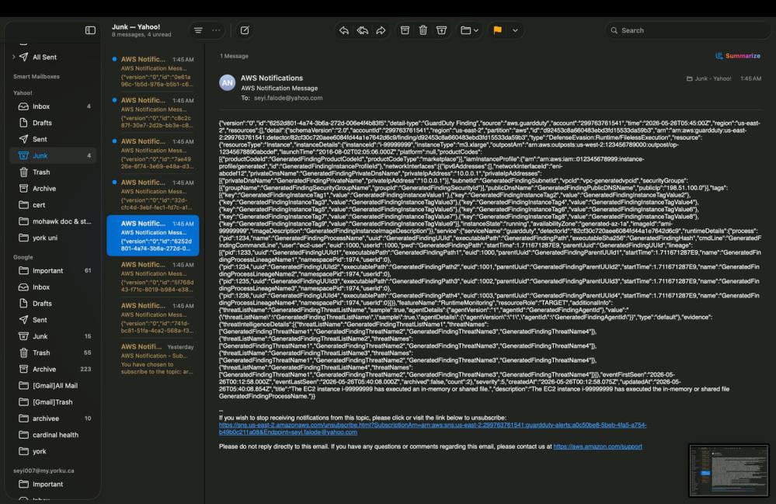
Task: Select the highlighted message id 6252d801
Action: pyautogui.click(x=153, y=236)
